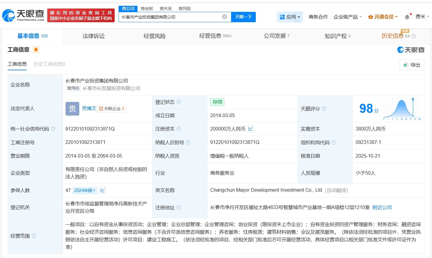432x258 pixels.
Task: Open the 附近公司 link
Action: (x=381, y=207)
